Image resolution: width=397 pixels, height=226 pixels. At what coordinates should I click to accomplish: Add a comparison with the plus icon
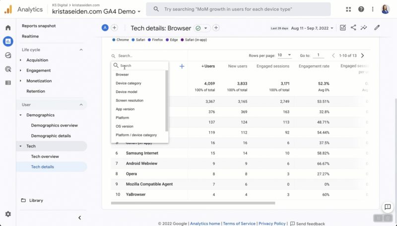coord(115,28)
